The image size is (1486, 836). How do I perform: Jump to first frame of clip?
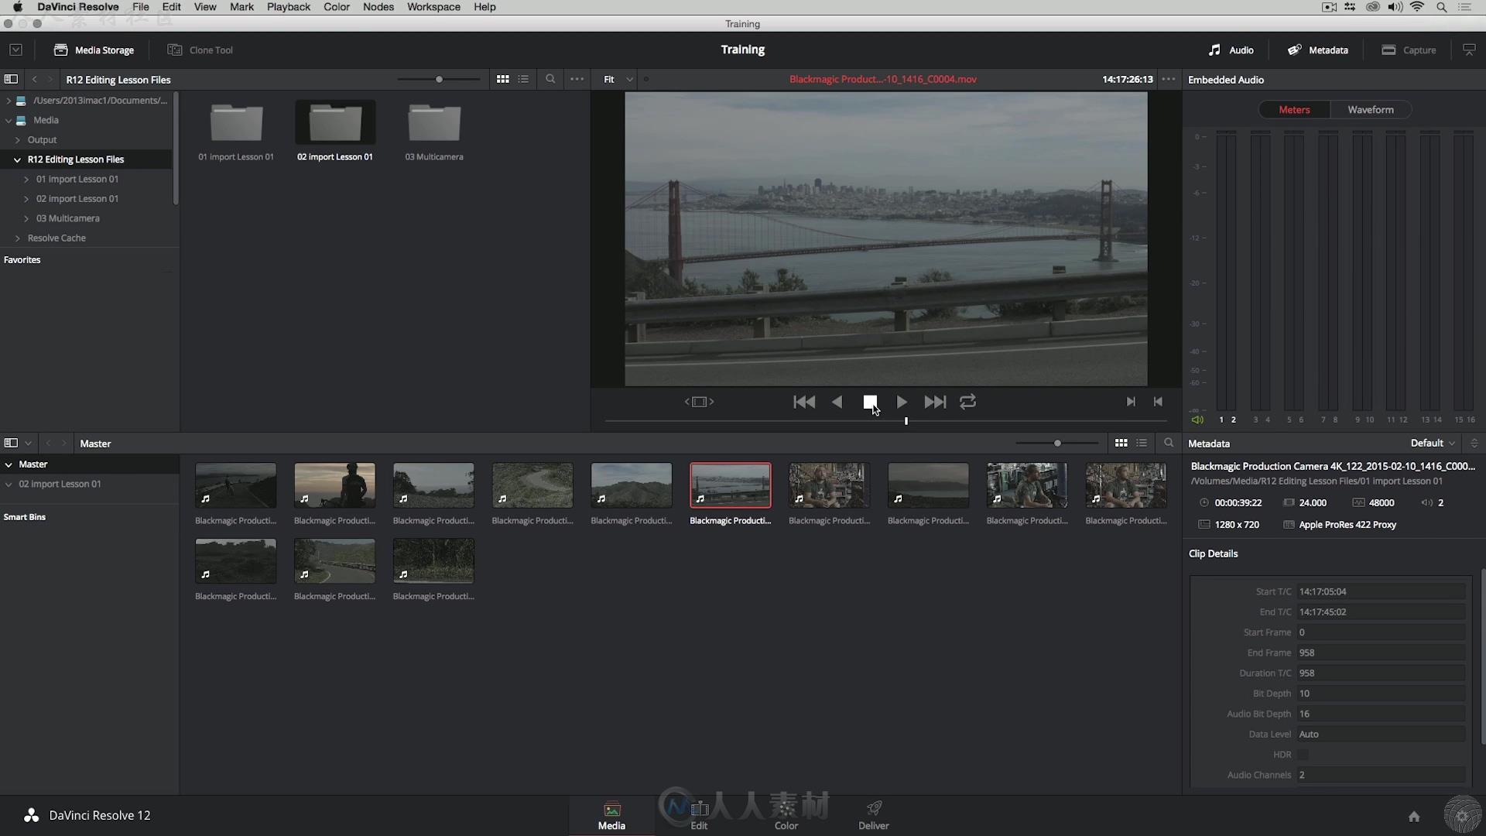point(804,402)
